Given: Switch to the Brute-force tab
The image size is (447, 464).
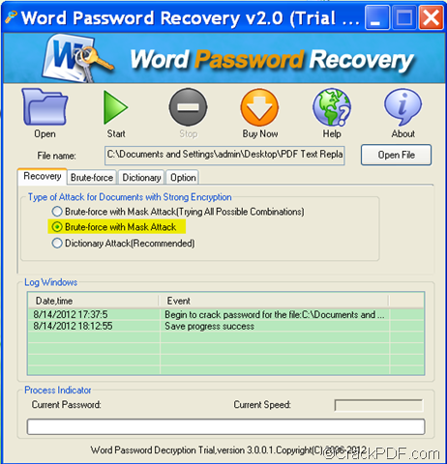Looking at the screenshot, I should click(x=92, y=178).
